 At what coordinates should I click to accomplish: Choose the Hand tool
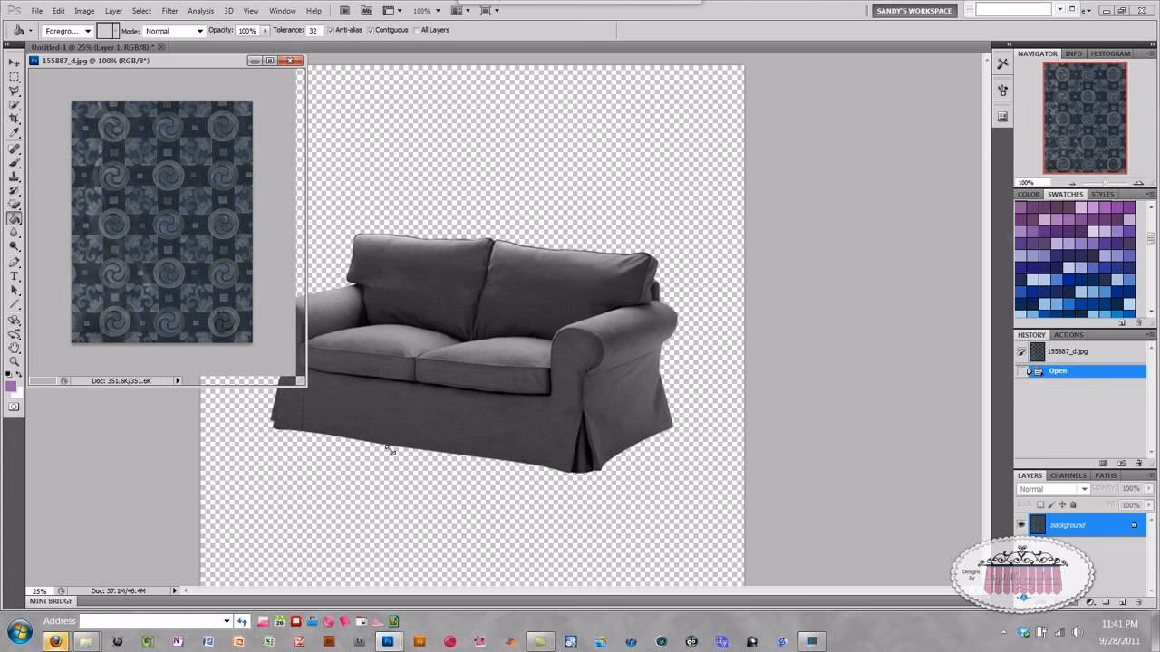pyautogui.click(x=14, y=346)
